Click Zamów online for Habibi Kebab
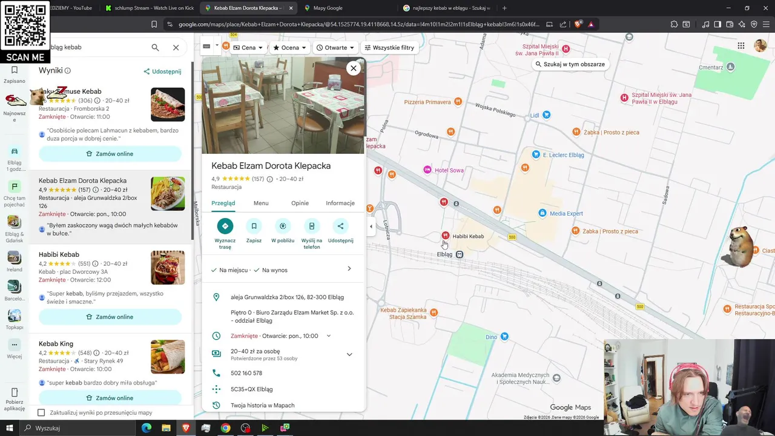This screenshot has height=436, width=775. coord(110,317)
